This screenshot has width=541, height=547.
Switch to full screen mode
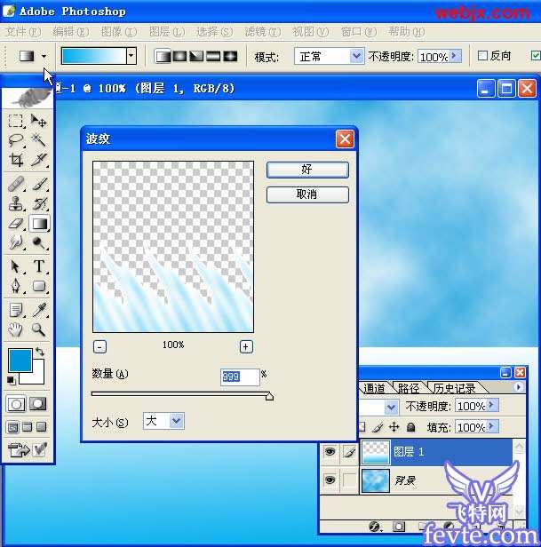tap(42, 427)
